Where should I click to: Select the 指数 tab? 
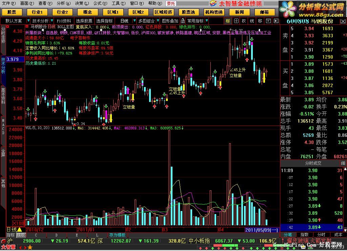[304, 235]
